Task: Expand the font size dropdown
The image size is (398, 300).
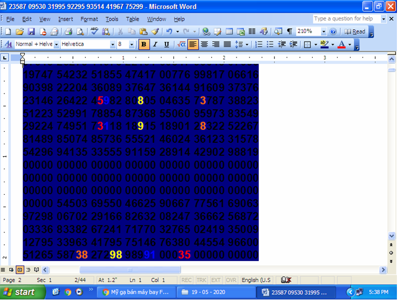Action: [x=131, y=45]
